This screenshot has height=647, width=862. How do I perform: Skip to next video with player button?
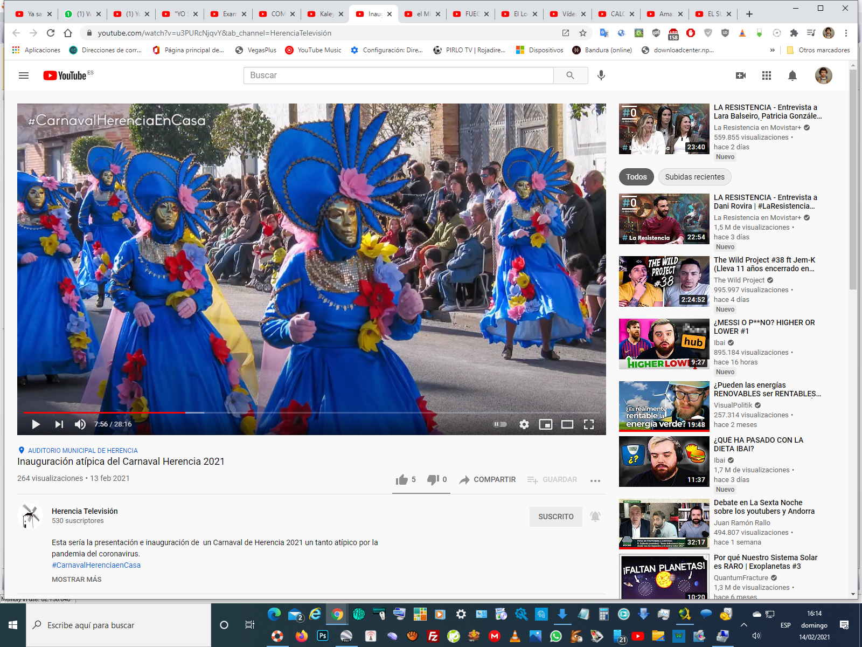(x=59, y=424)
